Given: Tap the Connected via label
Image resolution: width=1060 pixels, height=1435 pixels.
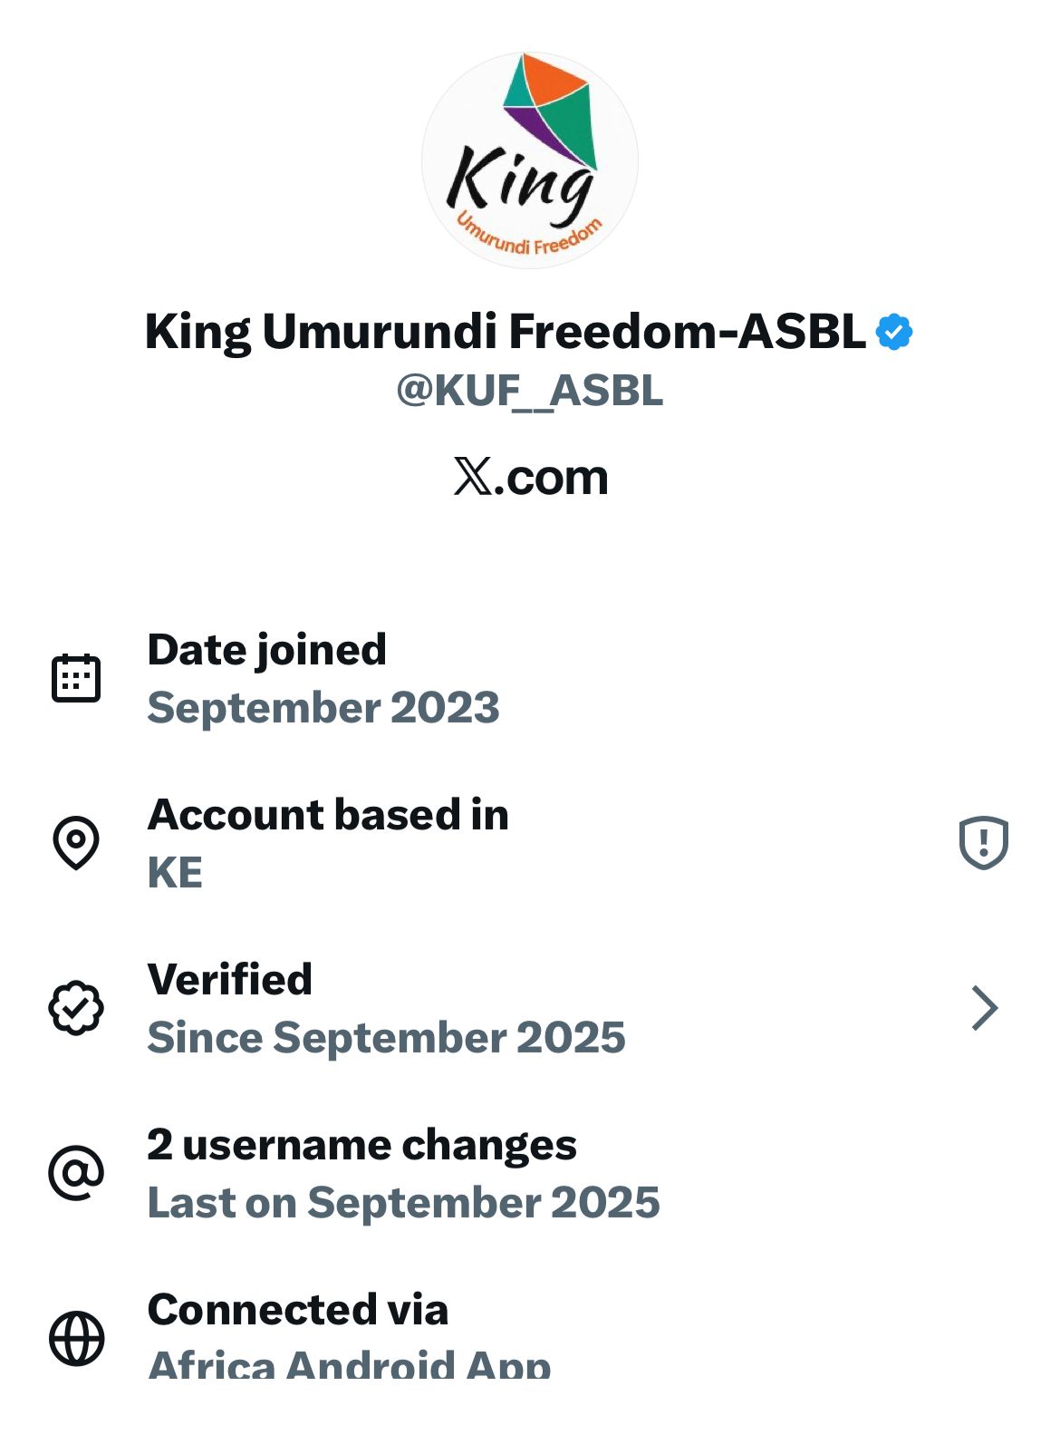Looking at the screenshot, I should pos(297,1309).
